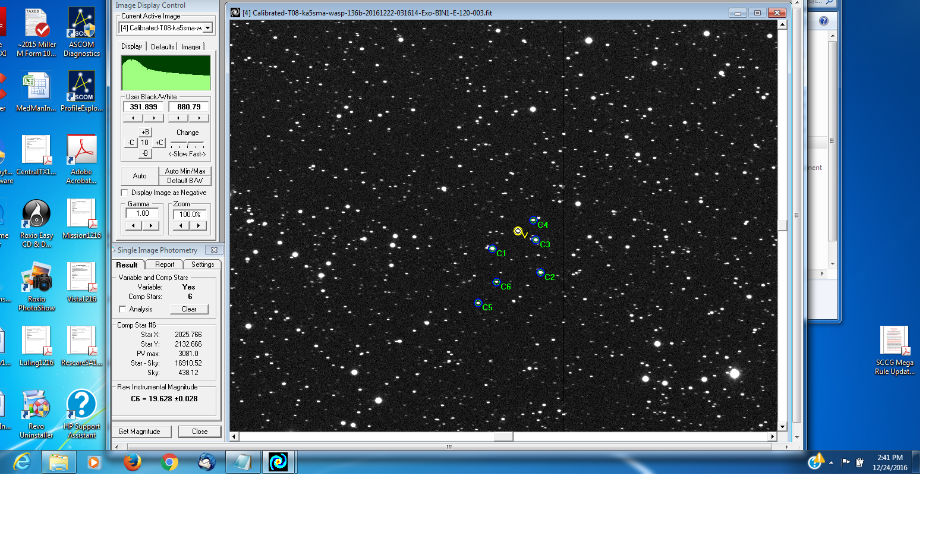Switch to the Report tab
Image resolution: width=951 pixels, height=535 pixels.
[165, 265]
